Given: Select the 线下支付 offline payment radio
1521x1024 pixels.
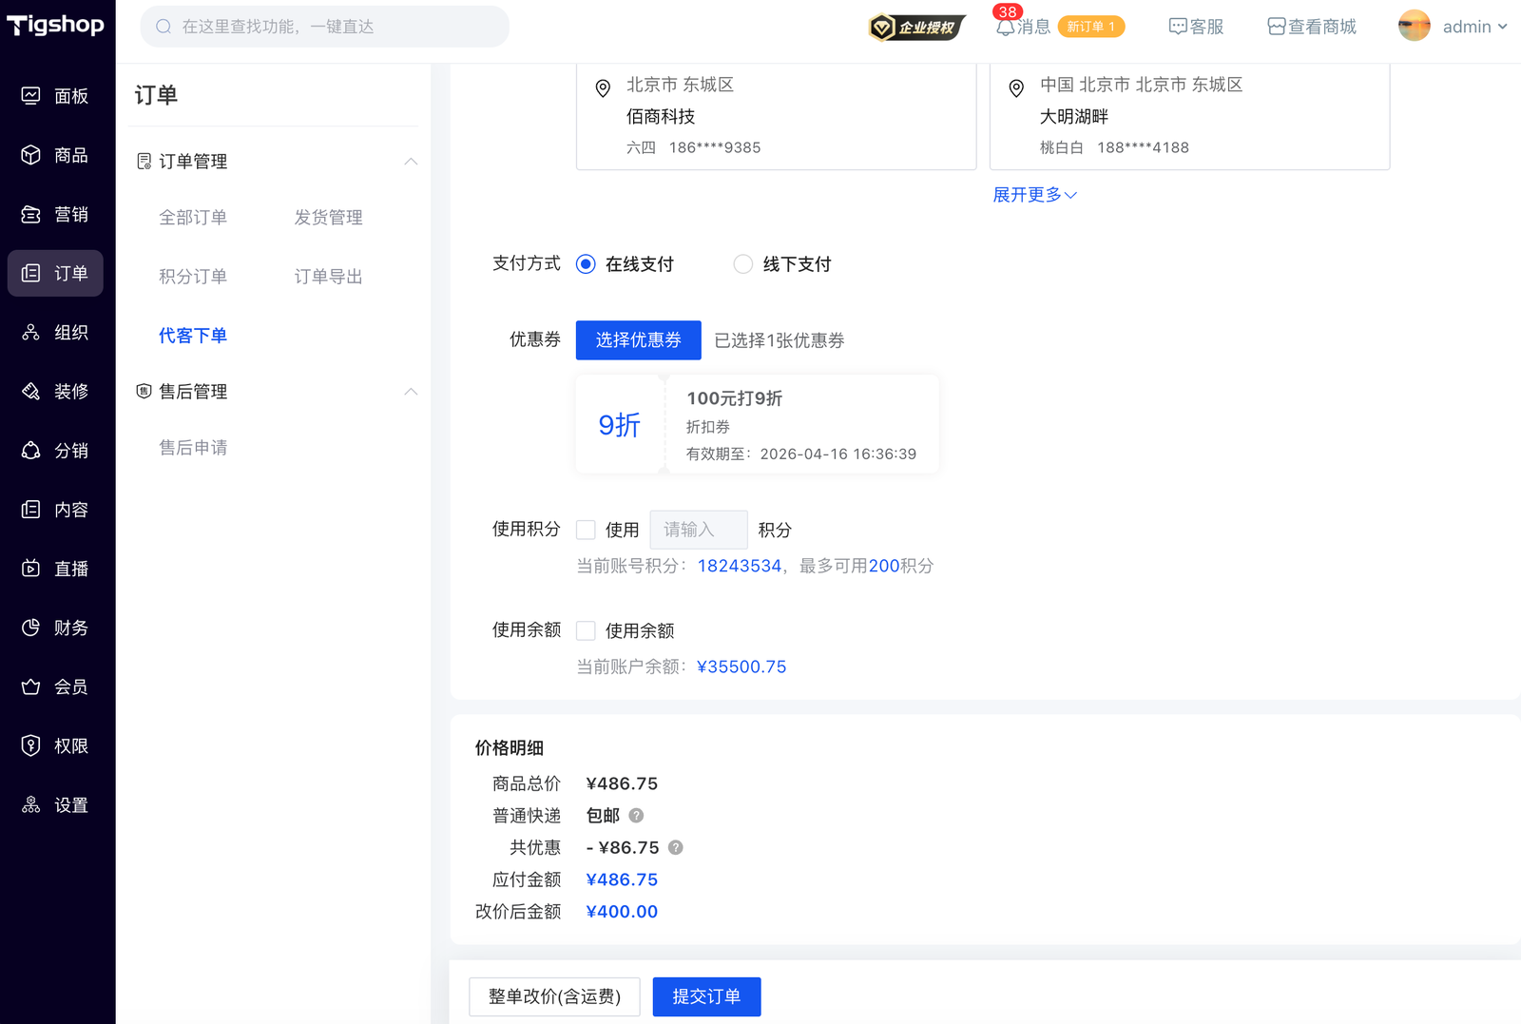Looking at the screenshot, I should pyautogui.click(x=743, y=264).
